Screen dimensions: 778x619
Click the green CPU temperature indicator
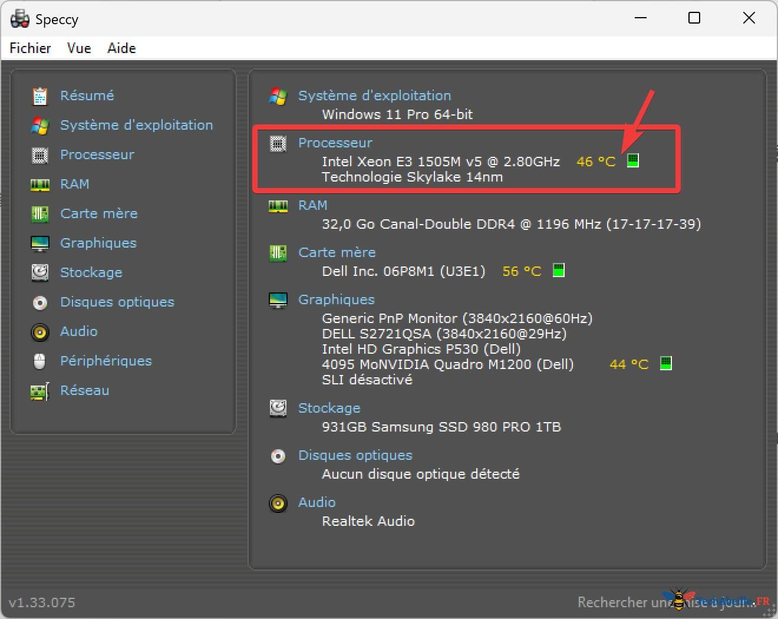tap(633, 160)
